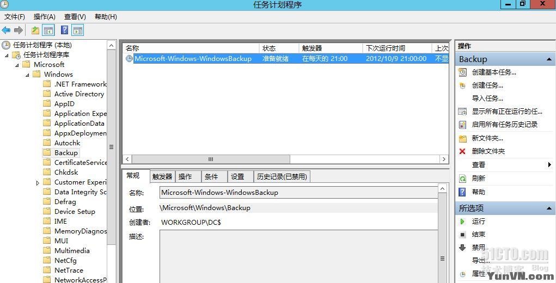The width and height of the screenshot is (556, 283).
Task: Click the 启用所有任务历史记录 icon
Action: coord(462,125)
